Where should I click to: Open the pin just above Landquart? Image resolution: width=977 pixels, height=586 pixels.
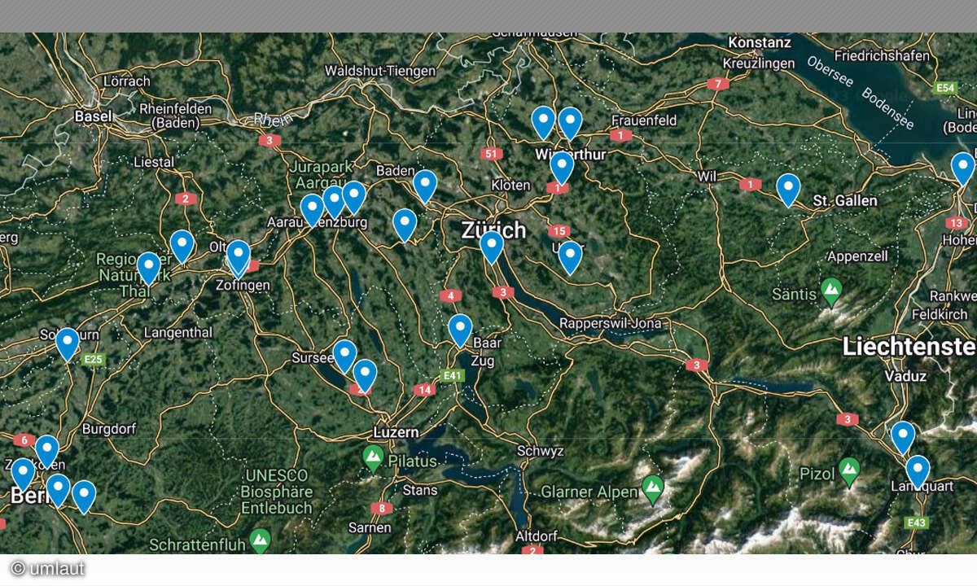[x=918, y=471]
